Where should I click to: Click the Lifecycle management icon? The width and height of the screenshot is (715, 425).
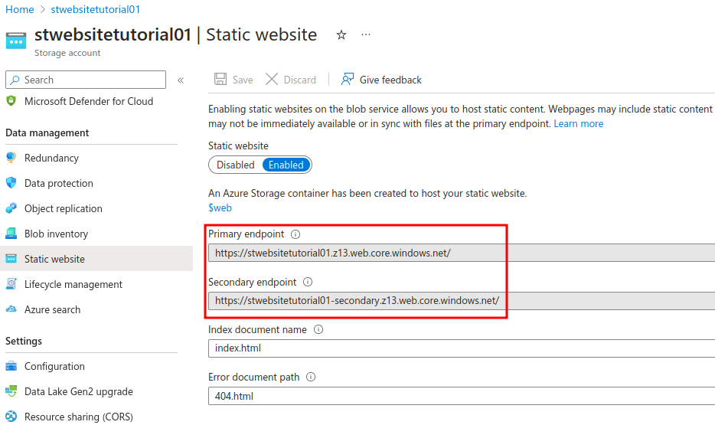tap(11, 284)
